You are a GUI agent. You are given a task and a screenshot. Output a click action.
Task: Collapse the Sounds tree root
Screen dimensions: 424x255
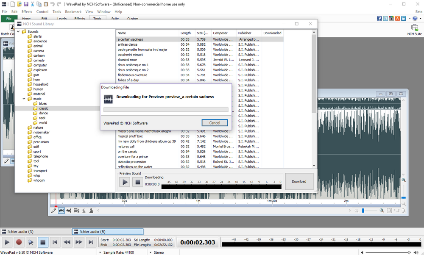pos(18,31)
